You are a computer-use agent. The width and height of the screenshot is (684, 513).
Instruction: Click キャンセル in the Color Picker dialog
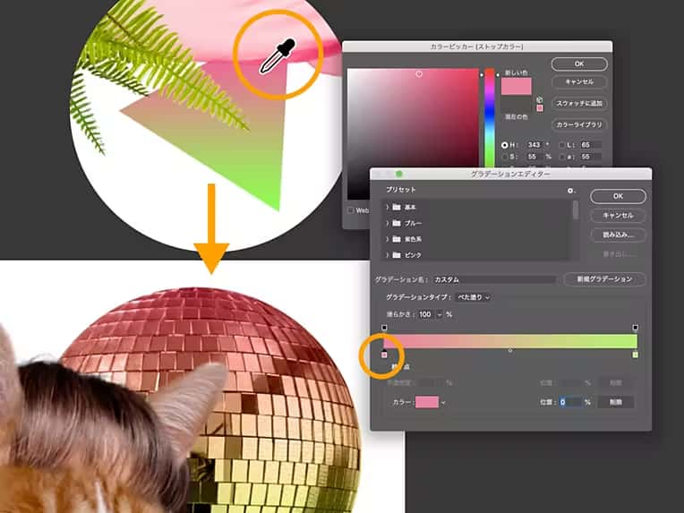pos(579,82)
